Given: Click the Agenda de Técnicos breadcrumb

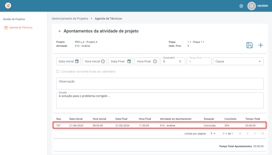Looking at the screenshot, I should (108, 18).
